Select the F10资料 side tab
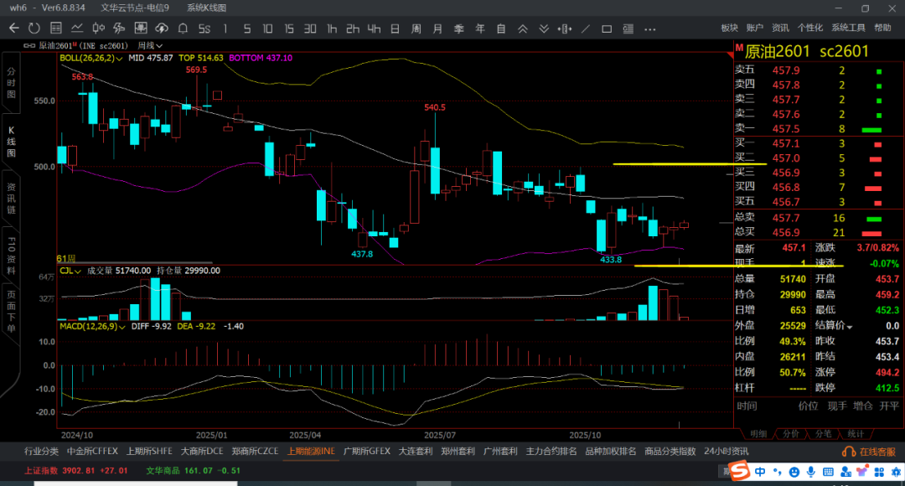 tap(11, 255)
